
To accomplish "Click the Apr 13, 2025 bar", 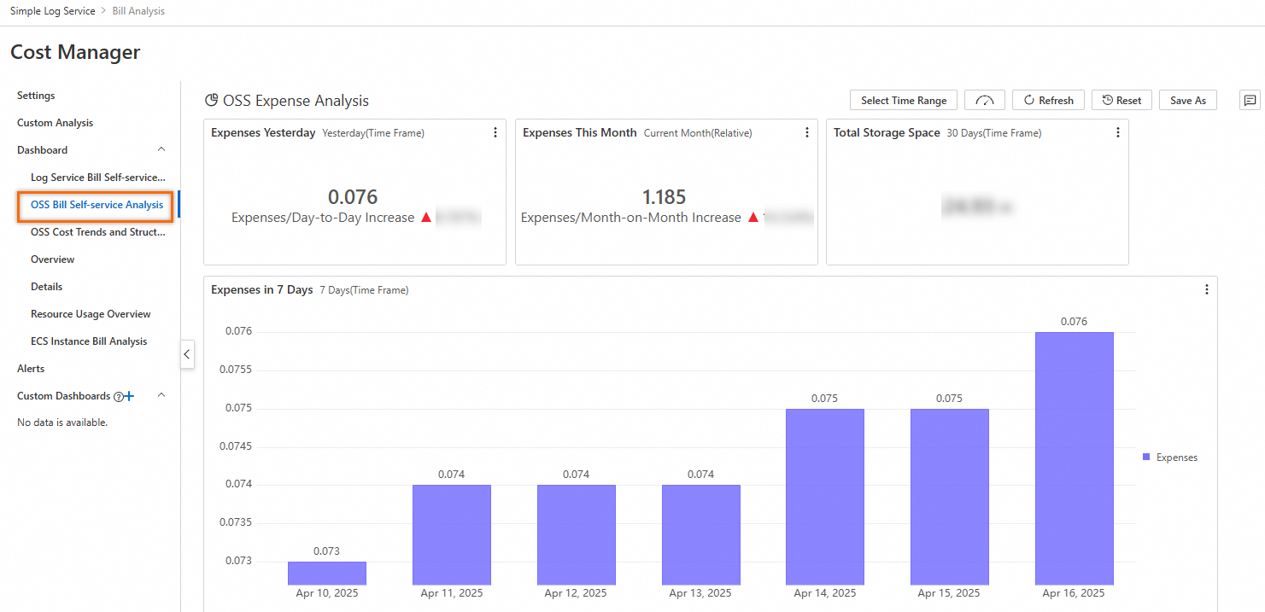I will tap(701, 534).
